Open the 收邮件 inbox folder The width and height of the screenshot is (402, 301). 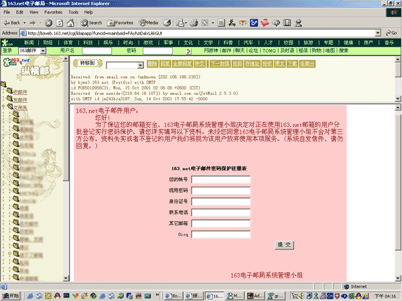click(x=20, y=92)
